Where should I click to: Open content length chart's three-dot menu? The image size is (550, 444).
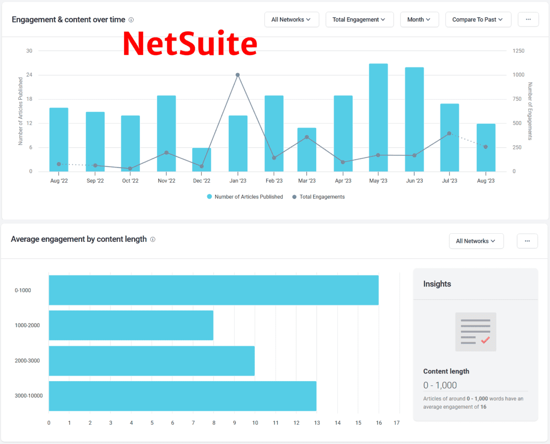(527, 241)
